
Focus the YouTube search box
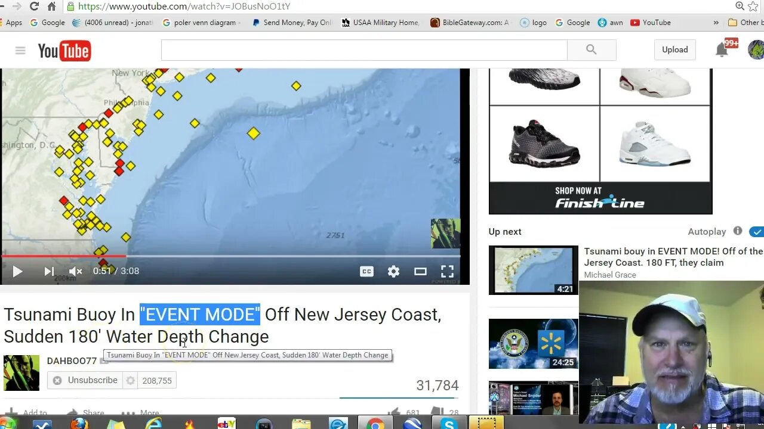364,50
